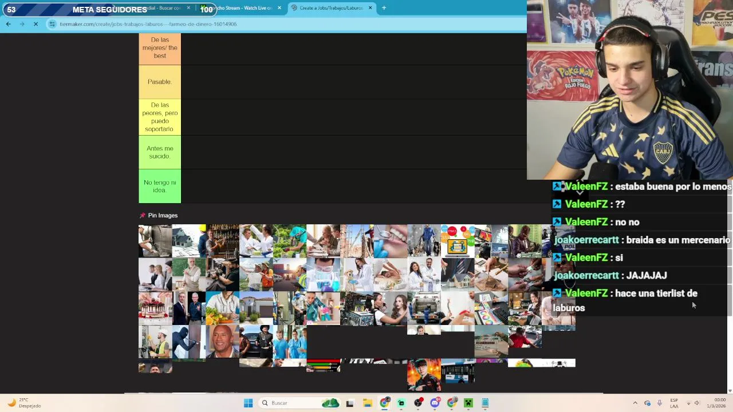
Task: Open site information icon in address bar
Action: 52,24
